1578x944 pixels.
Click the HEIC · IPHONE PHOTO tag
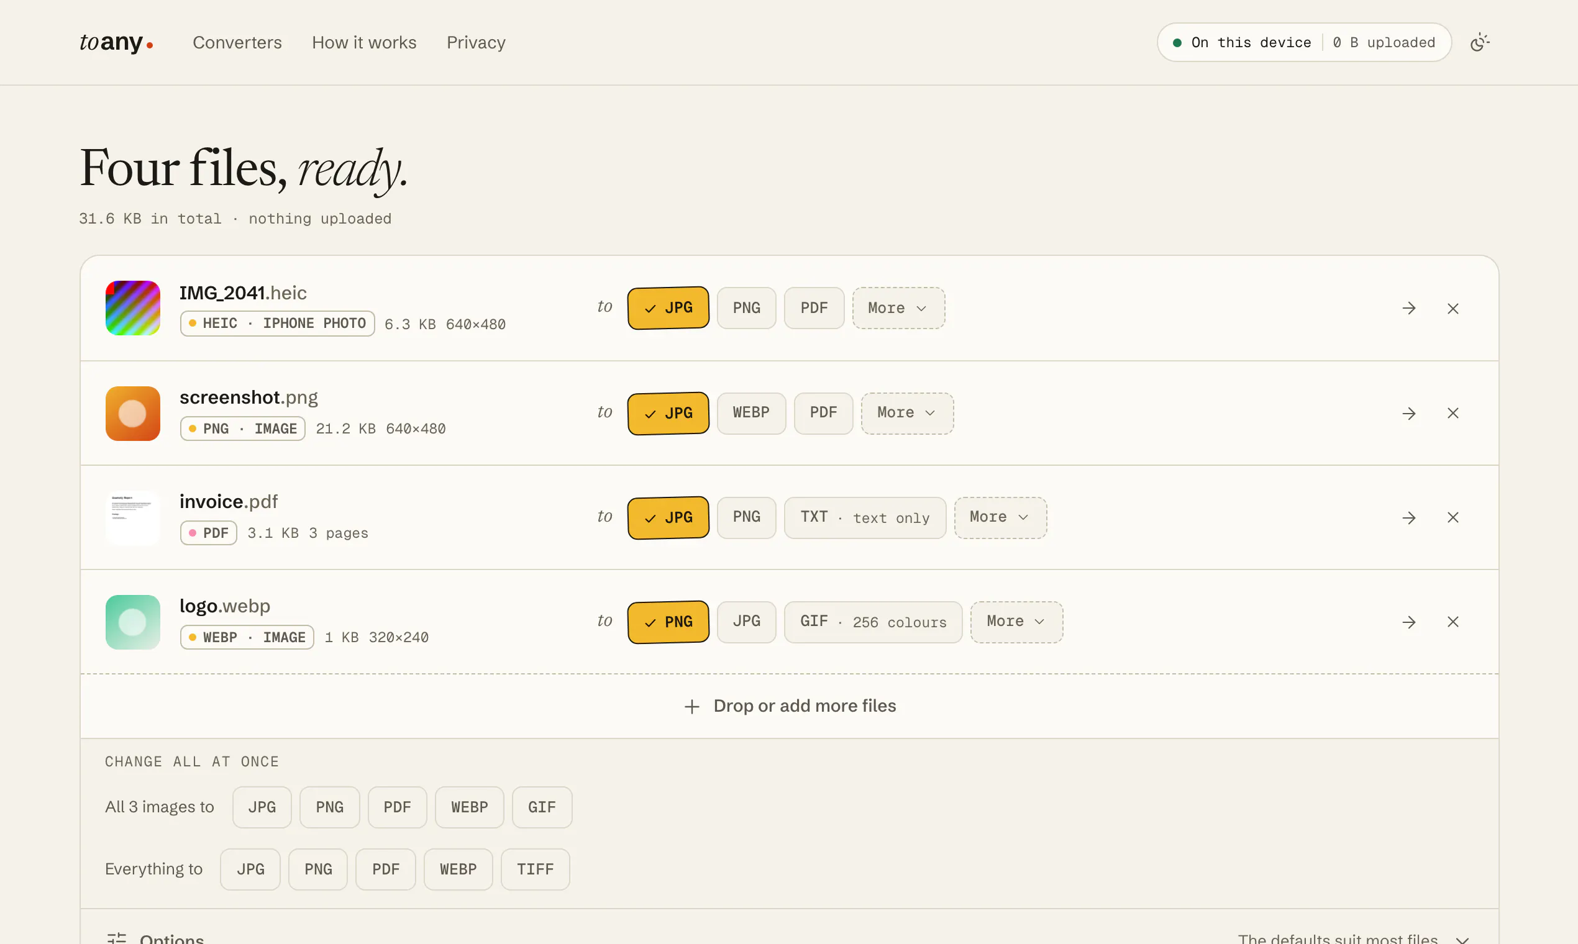278,323
